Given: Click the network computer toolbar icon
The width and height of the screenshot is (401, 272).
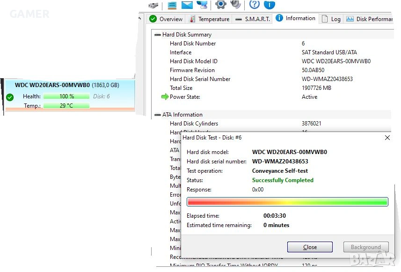Looking at the screenshot, I should click(202, 5).
